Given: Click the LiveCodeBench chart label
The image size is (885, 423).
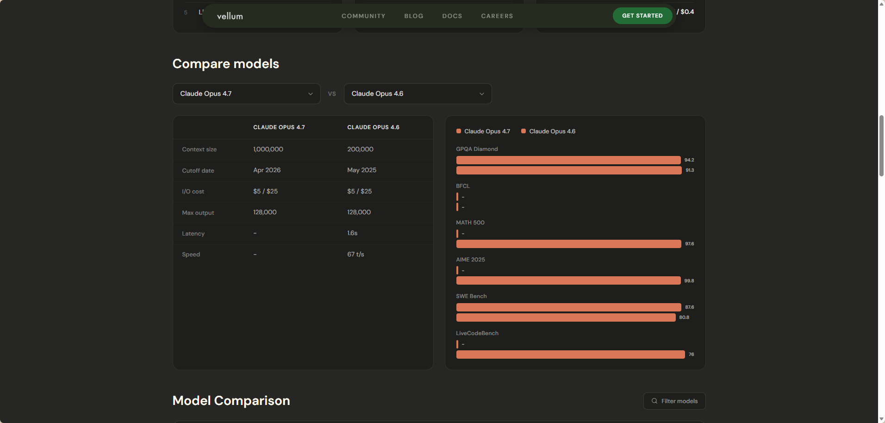Looking at the screenshot, I should coord(477,333).
